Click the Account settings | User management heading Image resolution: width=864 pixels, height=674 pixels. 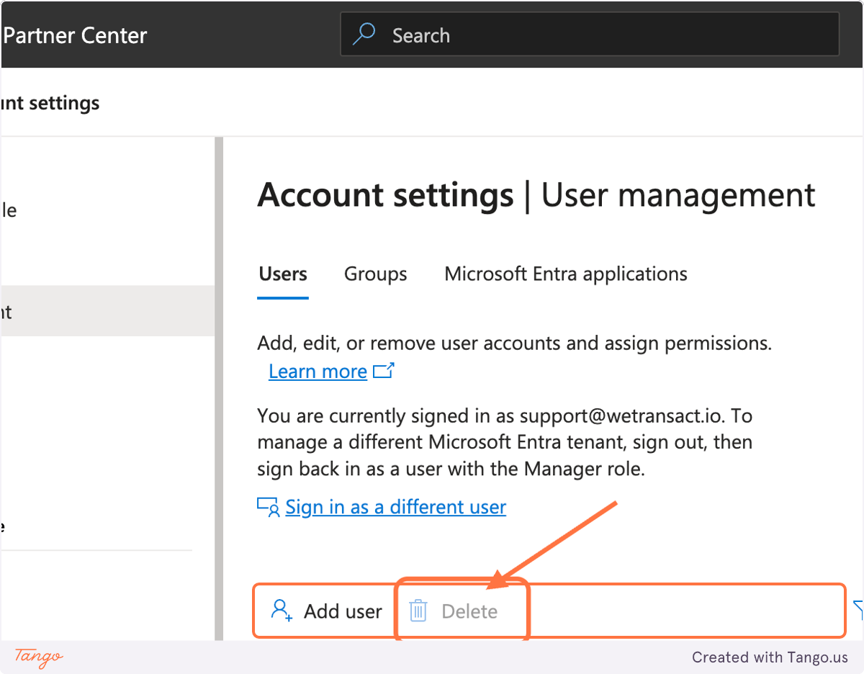click(536, 195)
